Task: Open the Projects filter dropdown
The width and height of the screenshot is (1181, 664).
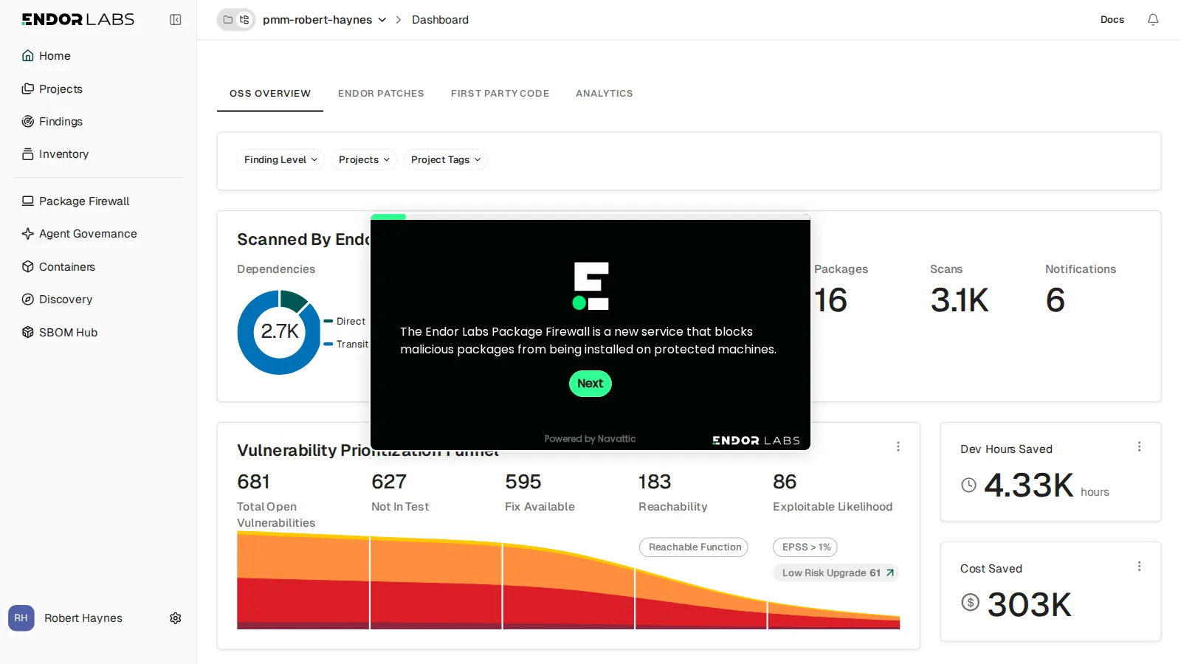Action: [x=365, y=160]
